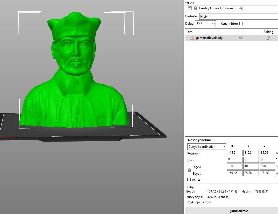This screenshot has width=278, height=214.
Task: Toggle visibility eye of igantiusofloyola.obj
Action: (x=241, y=38)
